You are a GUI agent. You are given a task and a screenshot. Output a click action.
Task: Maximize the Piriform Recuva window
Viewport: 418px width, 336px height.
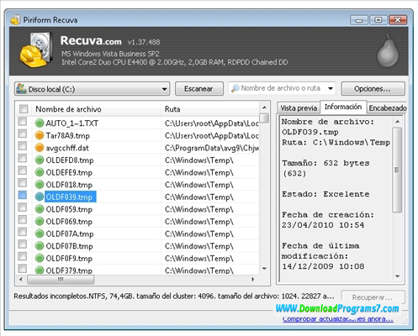pyautogui.click(x=378, y=20)
